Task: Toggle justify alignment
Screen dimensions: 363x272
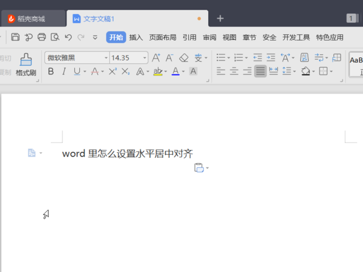Action: 260,71
